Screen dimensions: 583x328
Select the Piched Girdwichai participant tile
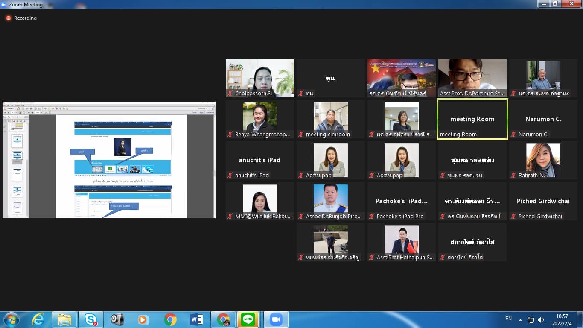pyautogui.click(x=543, y=201)
